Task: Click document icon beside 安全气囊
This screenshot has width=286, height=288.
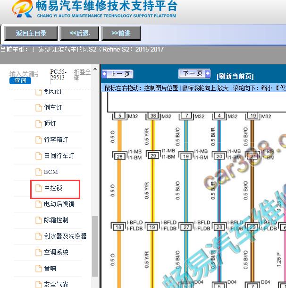Action: 39,284
